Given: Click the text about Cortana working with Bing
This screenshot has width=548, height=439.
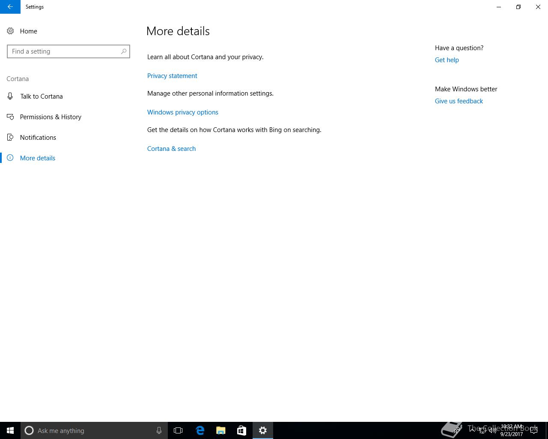Looking at the screenshot, I should tap(234, 130).
